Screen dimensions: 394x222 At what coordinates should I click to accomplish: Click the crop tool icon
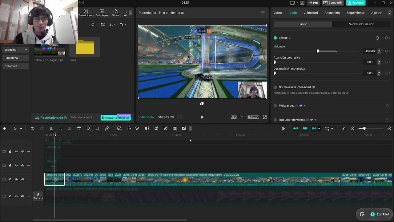(97, 129)
